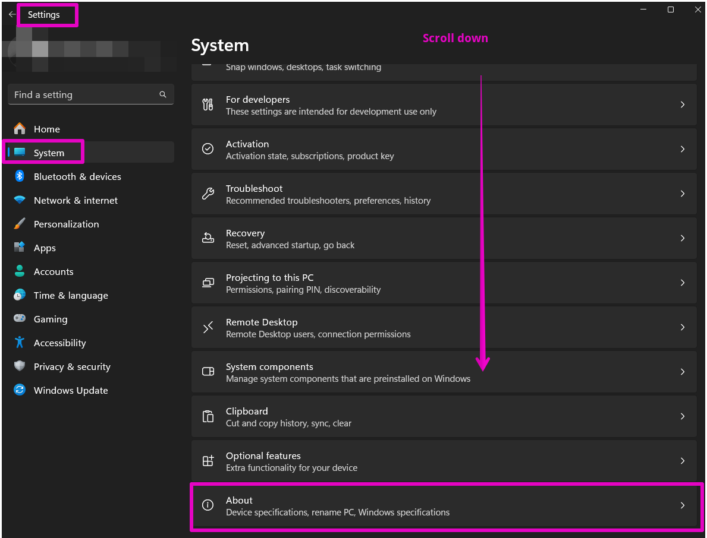This screenshot has height=538, width=707.
Task: Open Projecting to this PC chevron
Action: pyautogui.click(x=682, y=282)
